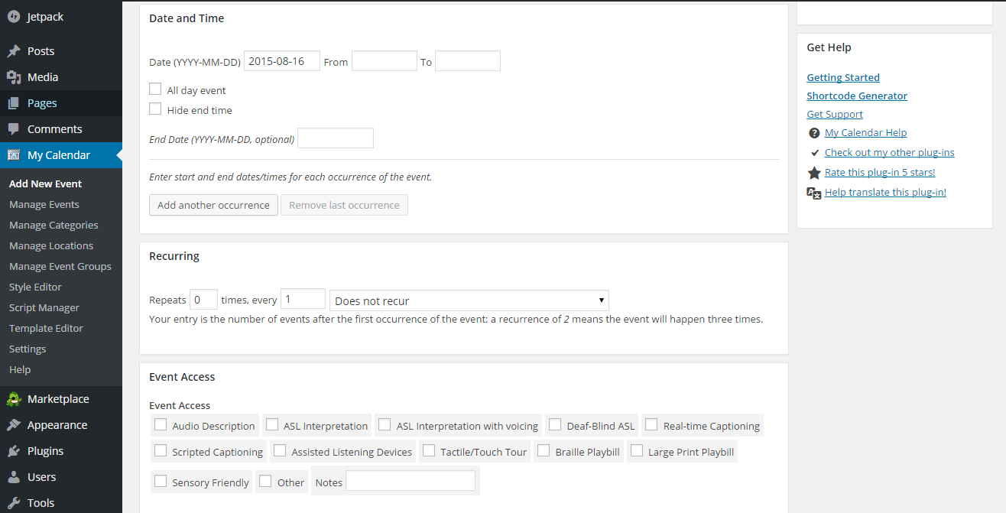Check the ASL Interpretation option
1006x513 pixels.
click(x=272, y=425)
